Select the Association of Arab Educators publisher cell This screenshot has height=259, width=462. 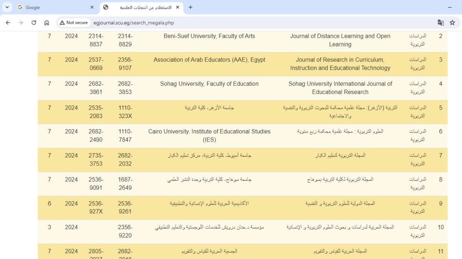[209, 60]
